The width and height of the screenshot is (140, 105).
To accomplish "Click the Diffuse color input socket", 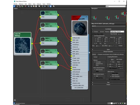I will (71, 38).
